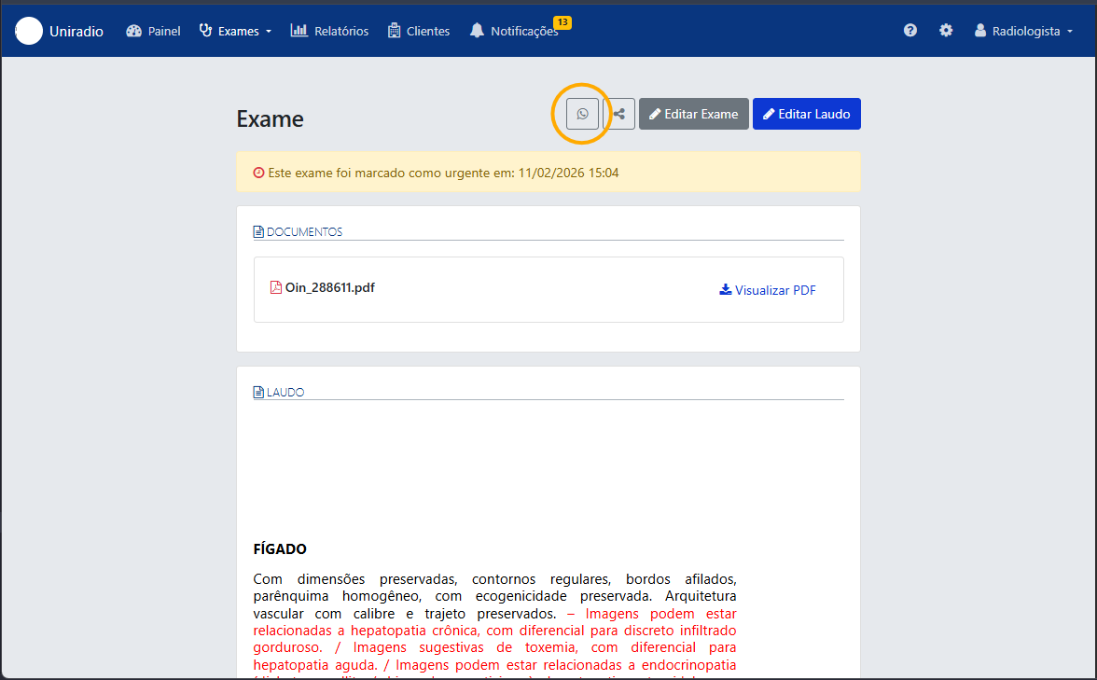The image size is (1097, 680).
Task: Click the document icon next to DOCUMENTOS
Action: [258, 231]
